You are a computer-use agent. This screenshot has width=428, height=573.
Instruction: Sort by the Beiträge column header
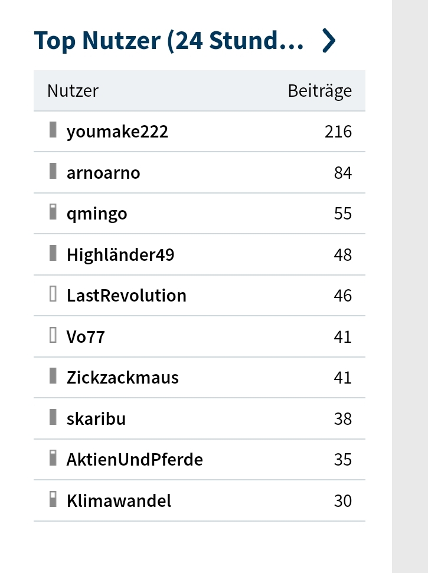(x=320, y=90)
